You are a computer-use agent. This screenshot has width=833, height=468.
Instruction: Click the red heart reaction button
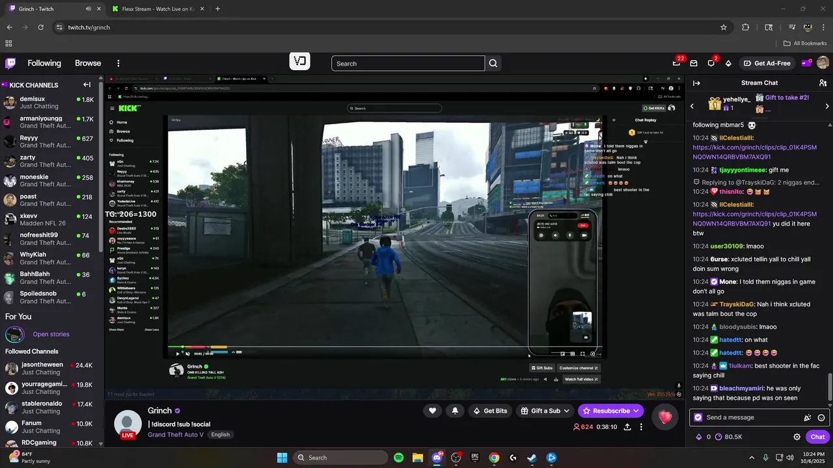[x=664, y=417]
